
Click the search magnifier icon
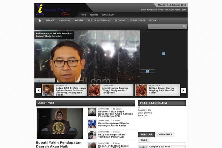point(184,27)
